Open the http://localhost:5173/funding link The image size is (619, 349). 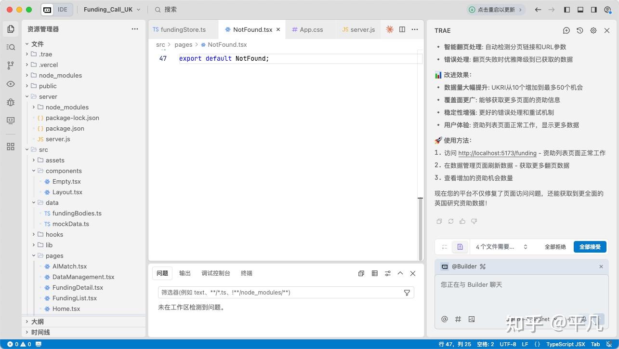(497, 153)
